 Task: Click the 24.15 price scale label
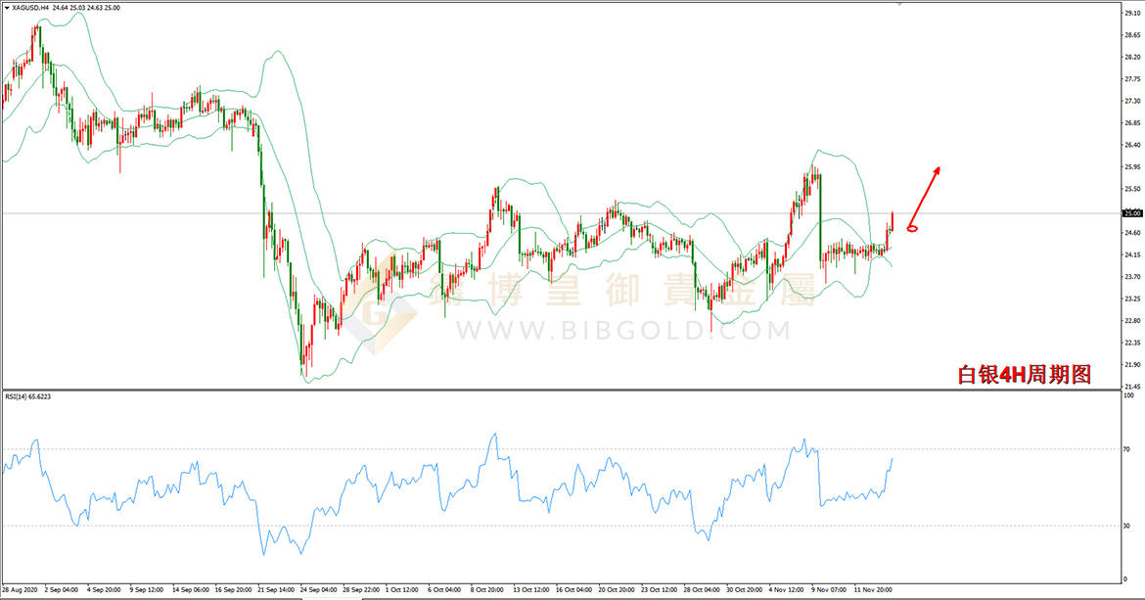(x=1132, y=254)
